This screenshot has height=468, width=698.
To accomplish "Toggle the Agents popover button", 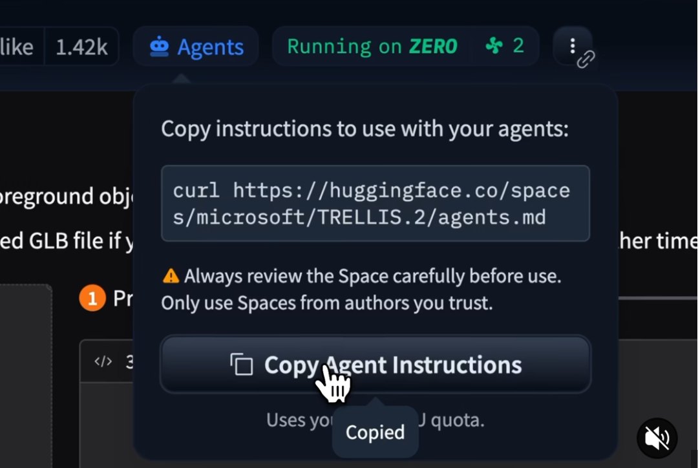I will (x=196, y=47).
